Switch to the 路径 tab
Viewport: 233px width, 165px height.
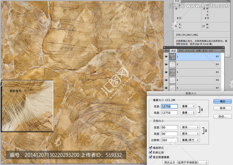tap(181, 51)
